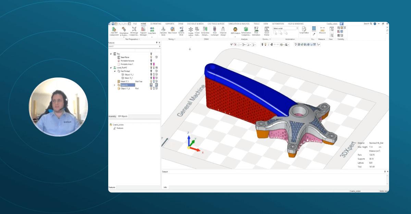
Task: Toggle the Base Plane visibility light bulb
Action: (x=151, y=57)
